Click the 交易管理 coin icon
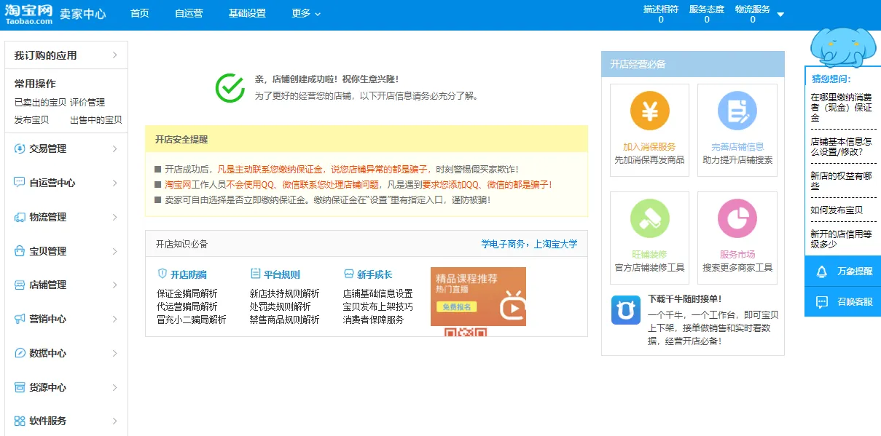881x436 pixels. pyautogui.click(x=20, y=148)
